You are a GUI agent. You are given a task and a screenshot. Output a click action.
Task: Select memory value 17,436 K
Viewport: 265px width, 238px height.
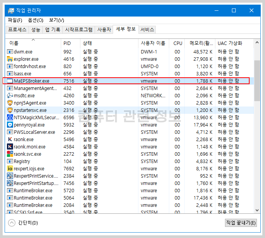pos(203,198)
